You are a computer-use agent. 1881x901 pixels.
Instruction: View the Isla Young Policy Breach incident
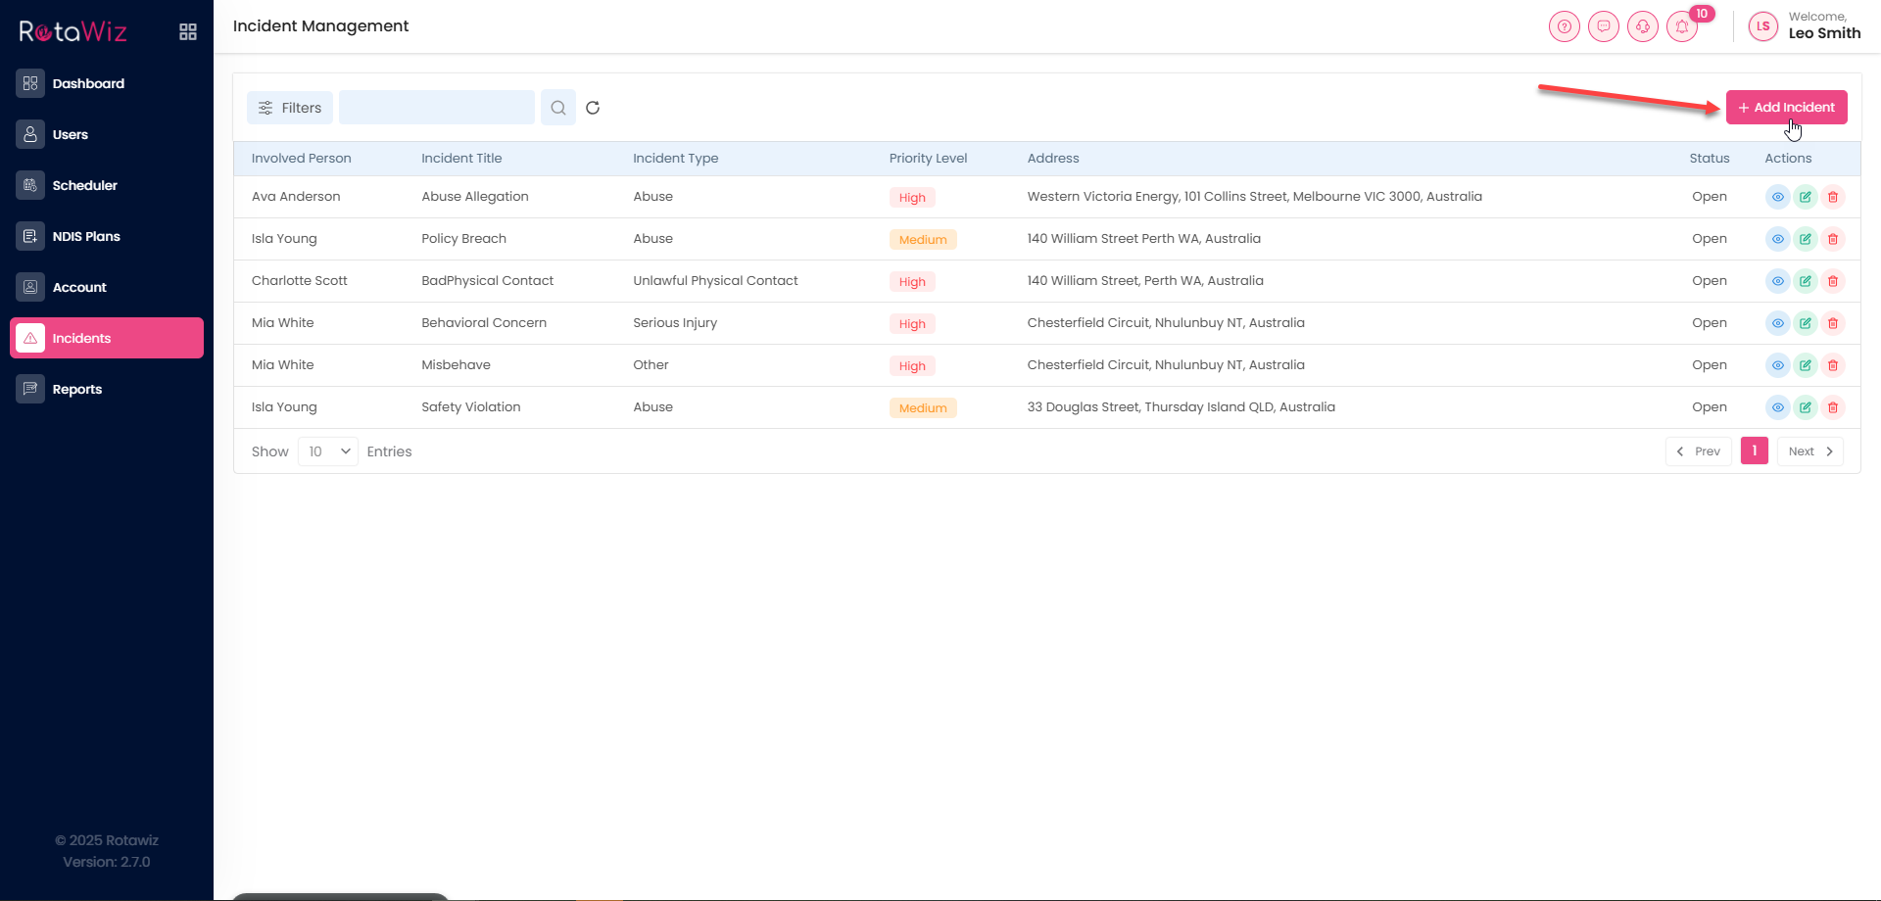pyautogui.click(x=1777, y=239)
